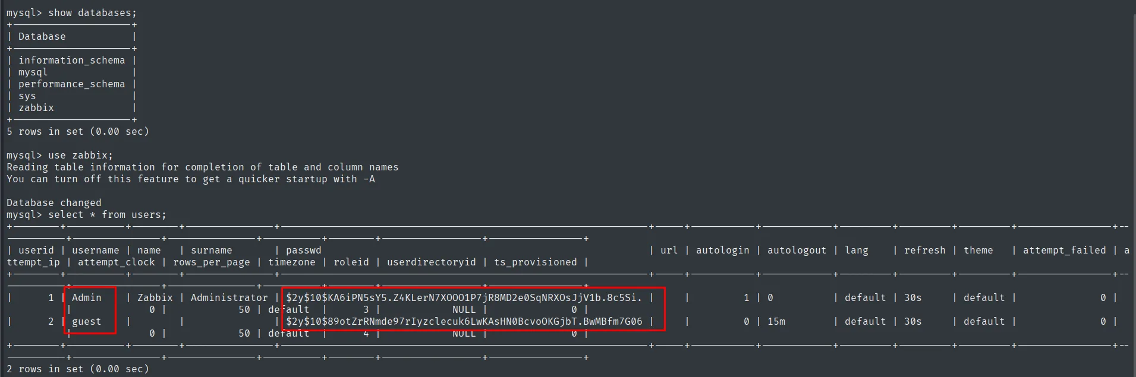Click the Admin password hash starting $2y$10$KA6iPN5
Image resolution: width=1136 pixels, height=377 pixels.
pyautogui.click(x=464, y=298)
